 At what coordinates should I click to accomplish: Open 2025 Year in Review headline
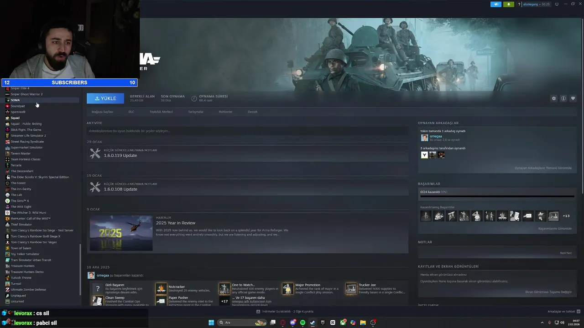click(176, 223)
